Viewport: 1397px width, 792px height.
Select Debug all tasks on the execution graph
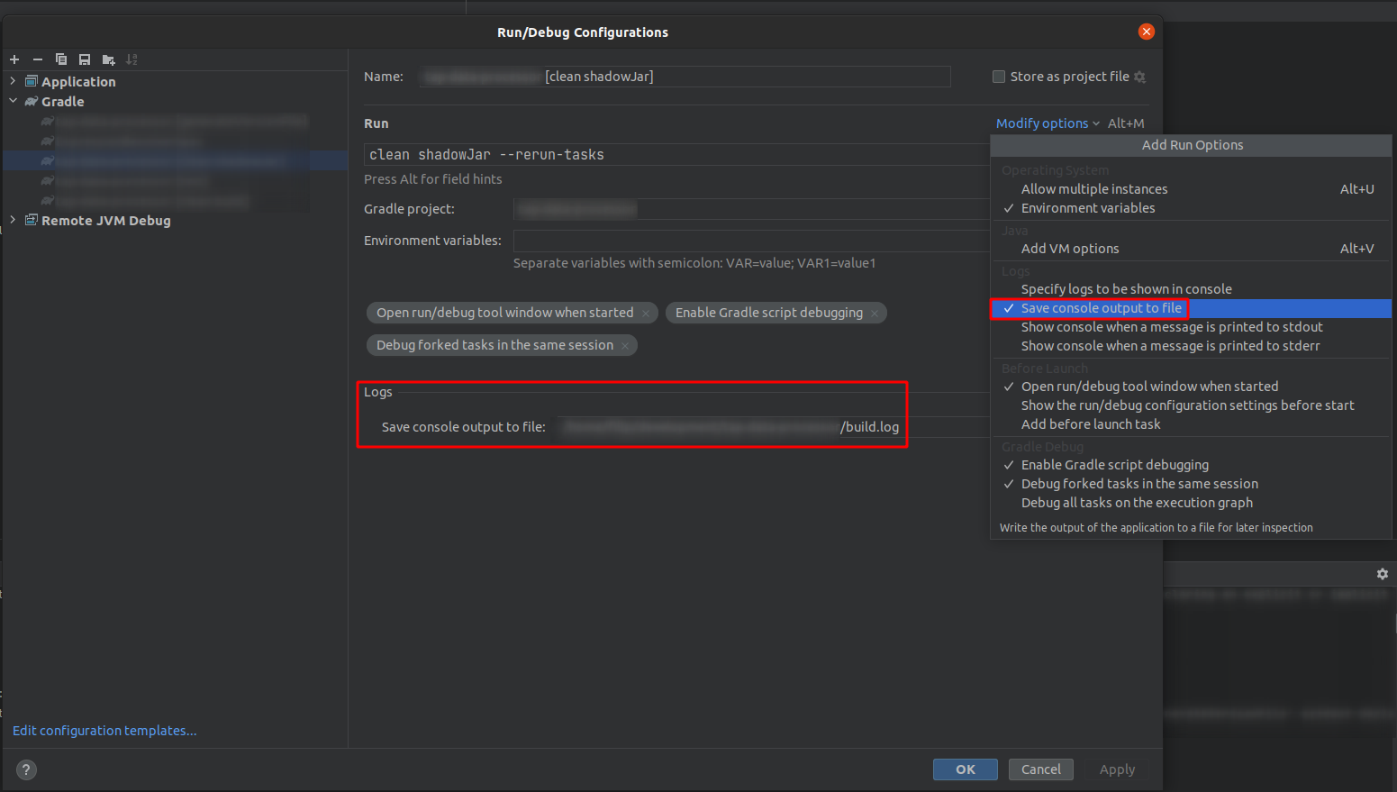pos(1191,503)
